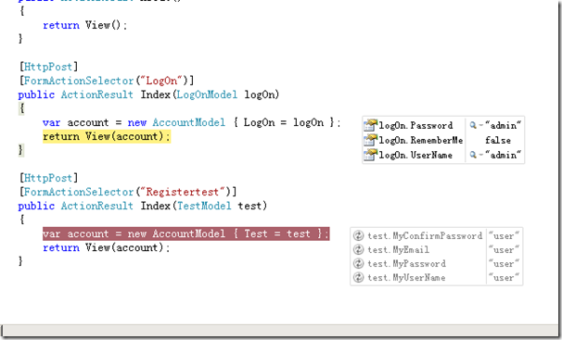Click the yellow highlighted return View(account) line

[x=107, y=136]
